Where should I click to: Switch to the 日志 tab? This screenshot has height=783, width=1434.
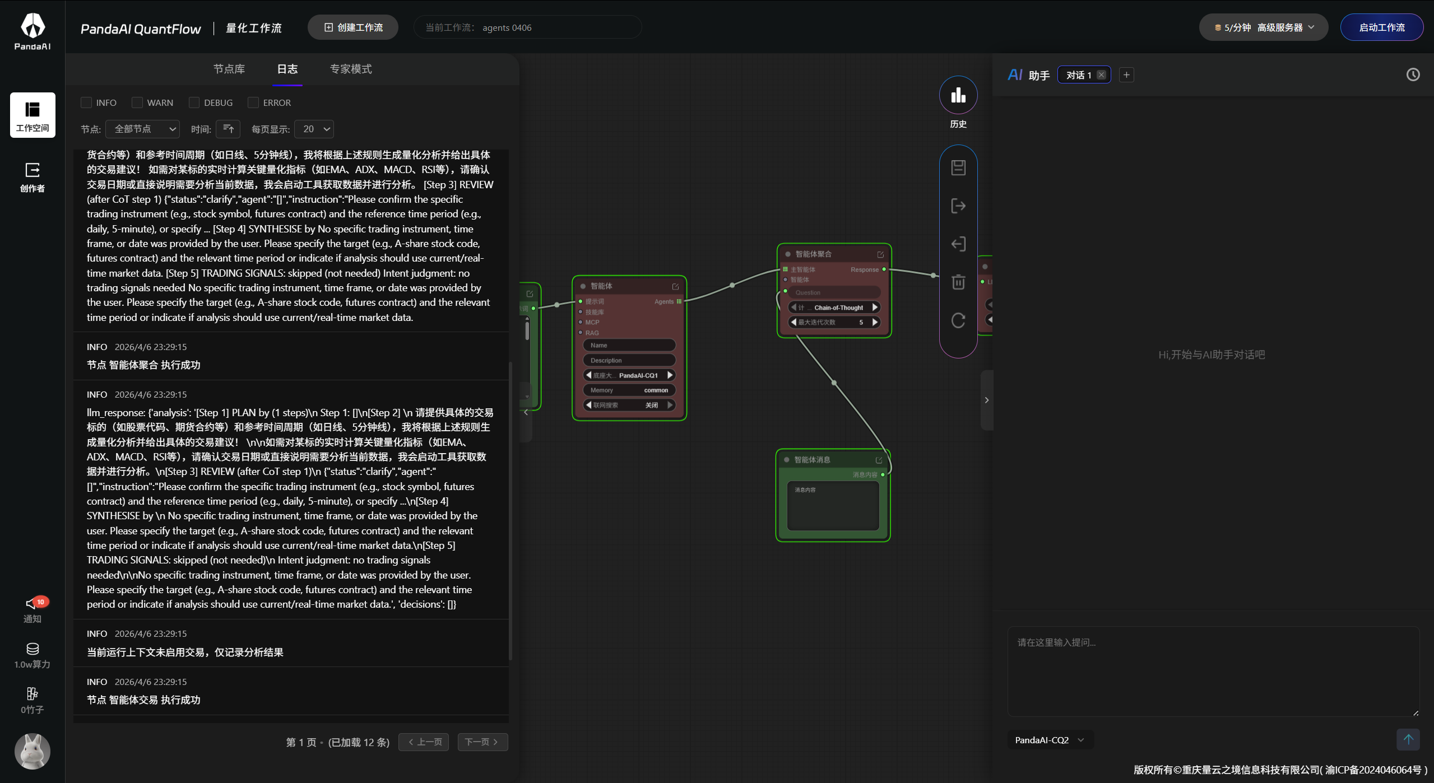[x=287, y=69]
